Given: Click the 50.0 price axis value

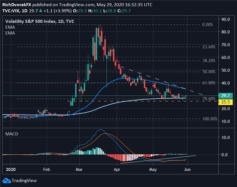Looking at the screenshot, I should coord(226,70).
